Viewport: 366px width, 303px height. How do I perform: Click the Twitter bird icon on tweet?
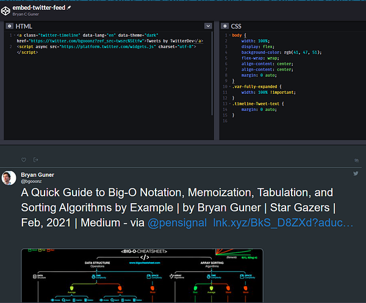[356, 174]
